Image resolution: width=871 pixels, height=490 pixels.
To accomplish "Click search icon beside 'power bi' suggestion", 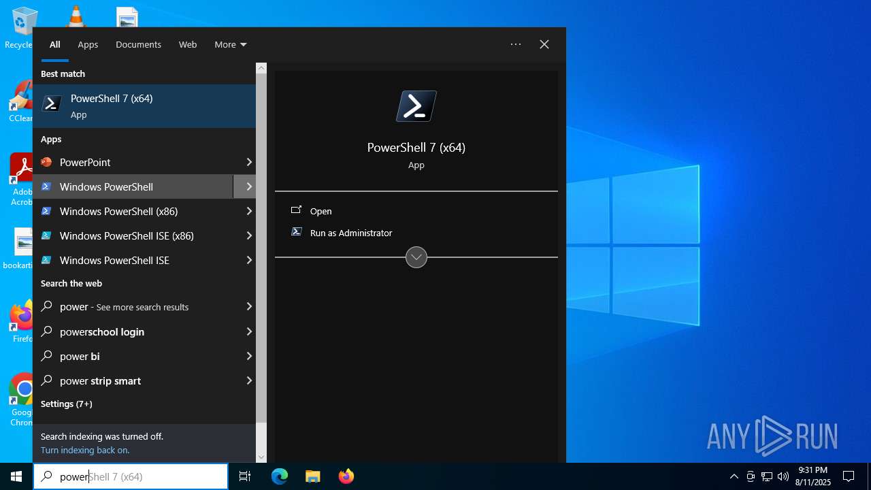I will pyautogui.click(x=46, y=356).
